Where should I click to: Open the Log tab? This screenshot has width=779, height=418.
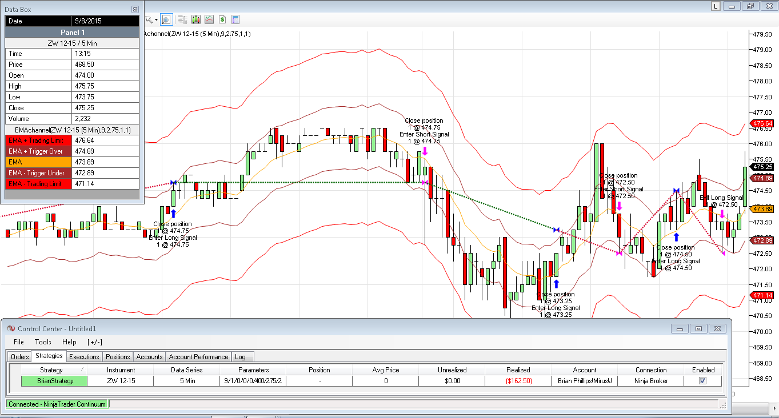tap(242, 357)
